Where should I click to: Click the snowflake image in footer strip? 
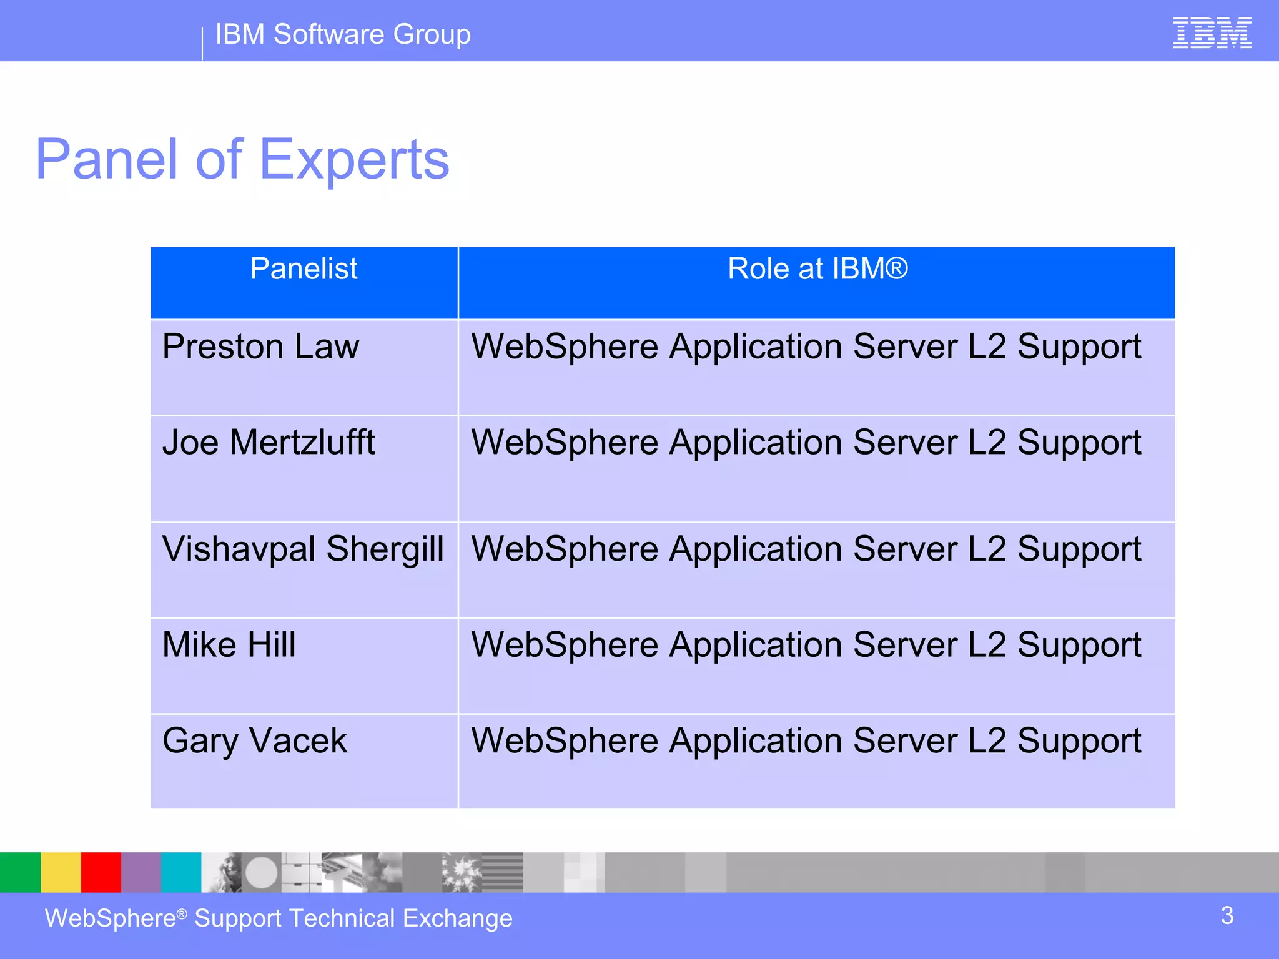(x=462, y=872)
